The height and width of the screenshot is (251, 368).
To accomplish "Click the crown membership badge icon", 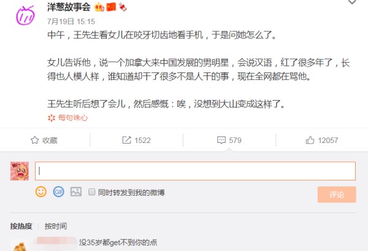I will point(99,7).
